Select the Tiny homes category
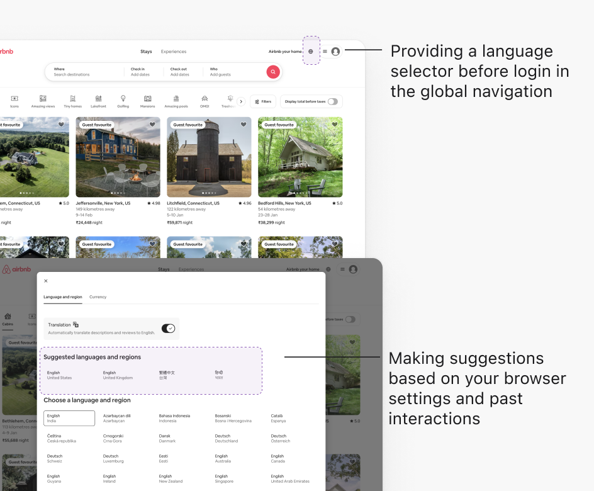This screenshot has width=594, height=491. click(73, 101)
